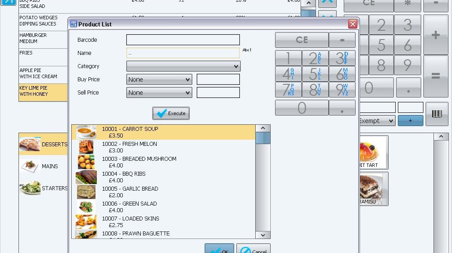Click the Execute search button
The width and height of the screenshot is (452, 253).
(171, 113)
